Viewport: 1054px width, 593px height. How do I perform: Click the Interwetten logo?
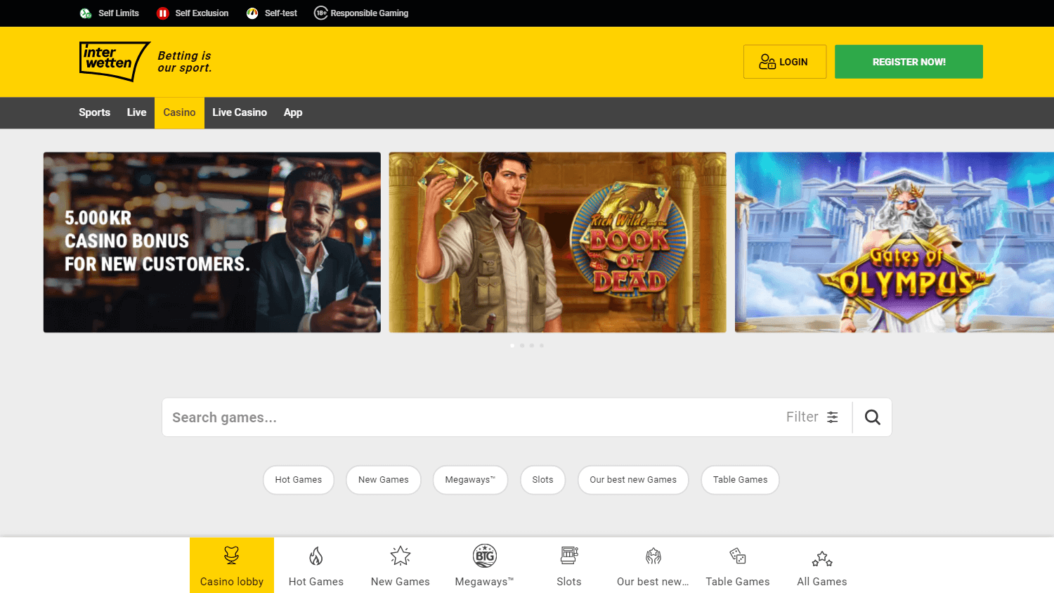115,61
